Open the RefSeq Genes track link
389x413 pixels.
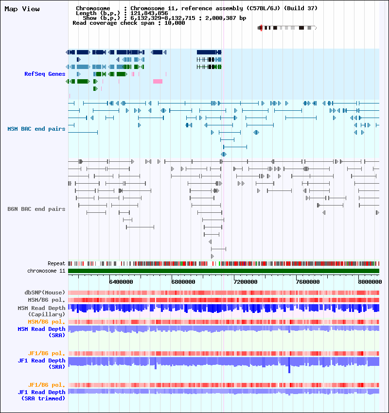coord(45,74)
